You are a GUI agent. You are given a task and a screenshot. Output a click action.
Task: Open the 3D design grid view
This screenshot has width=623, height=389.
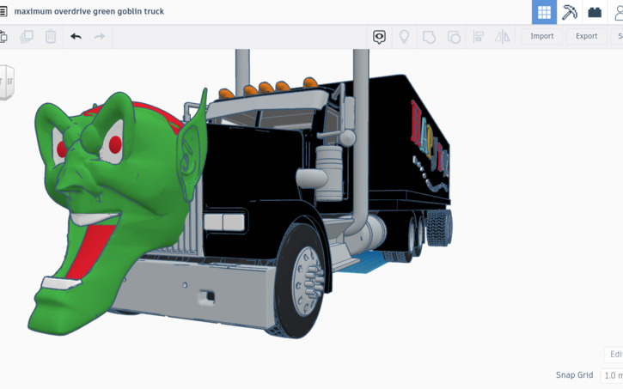tap(544, 12)
